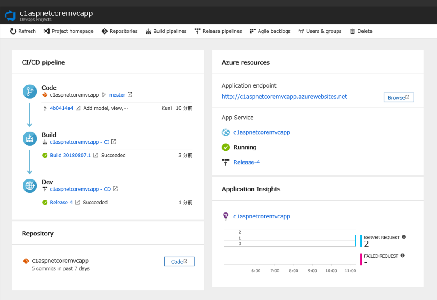Open the master branch link
This screenshot has height=300, width=437.
[117, 95]
